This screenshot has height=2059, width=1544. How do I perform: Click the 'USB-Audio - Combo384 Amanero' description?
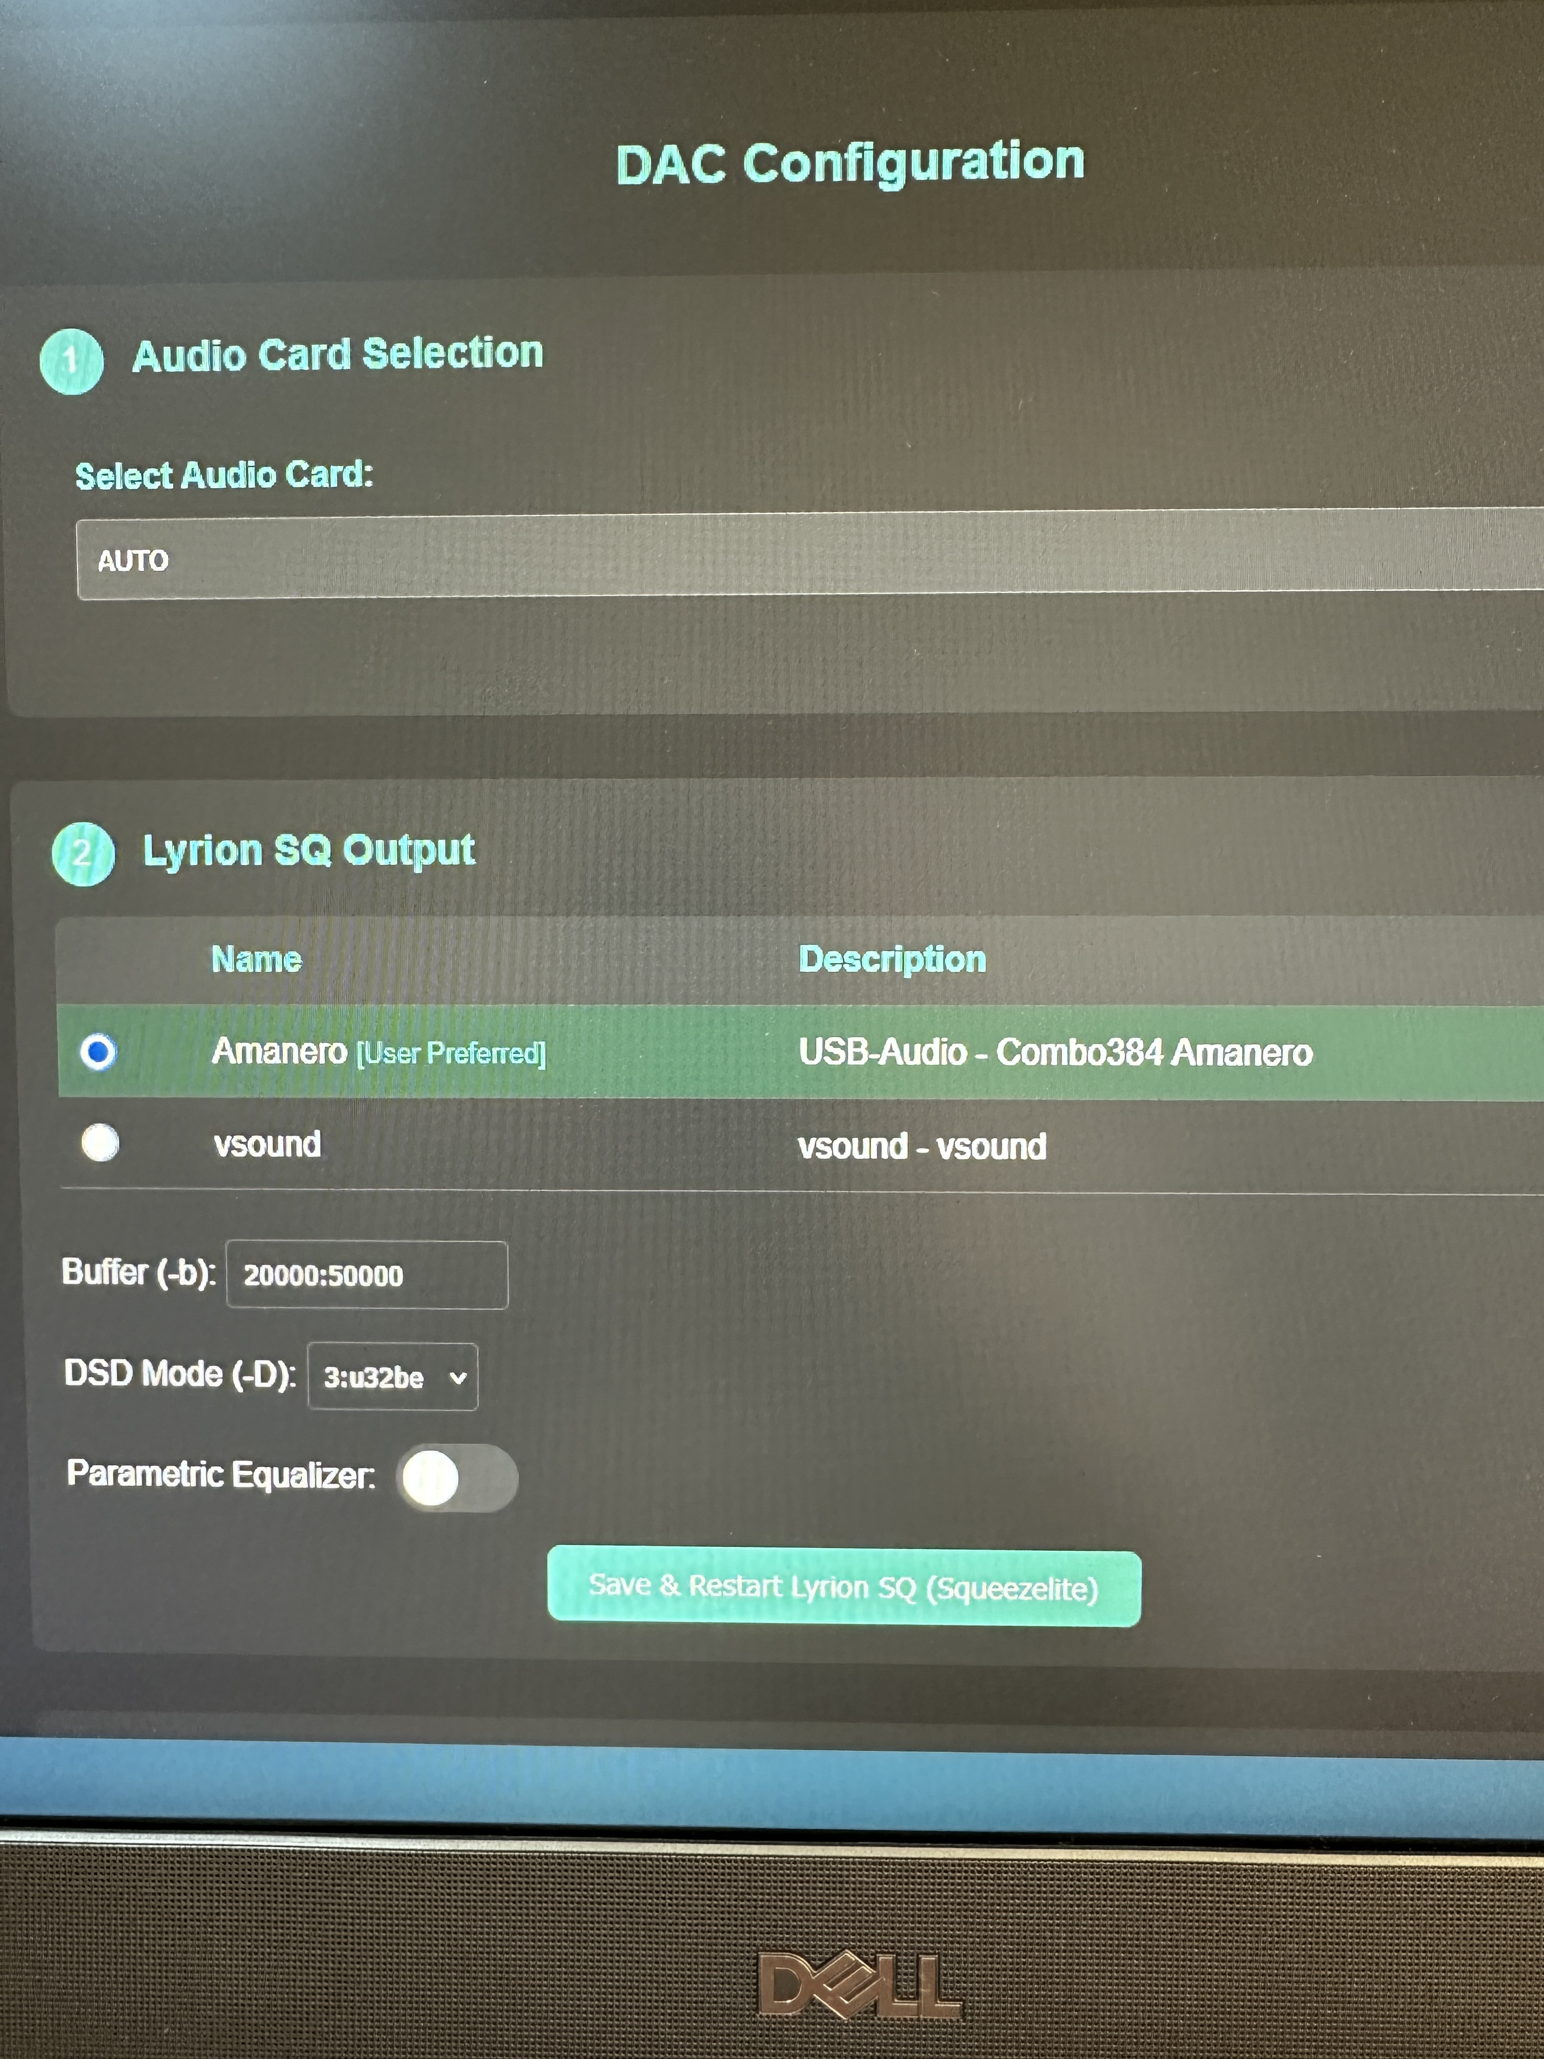tap(1055, 1052)
